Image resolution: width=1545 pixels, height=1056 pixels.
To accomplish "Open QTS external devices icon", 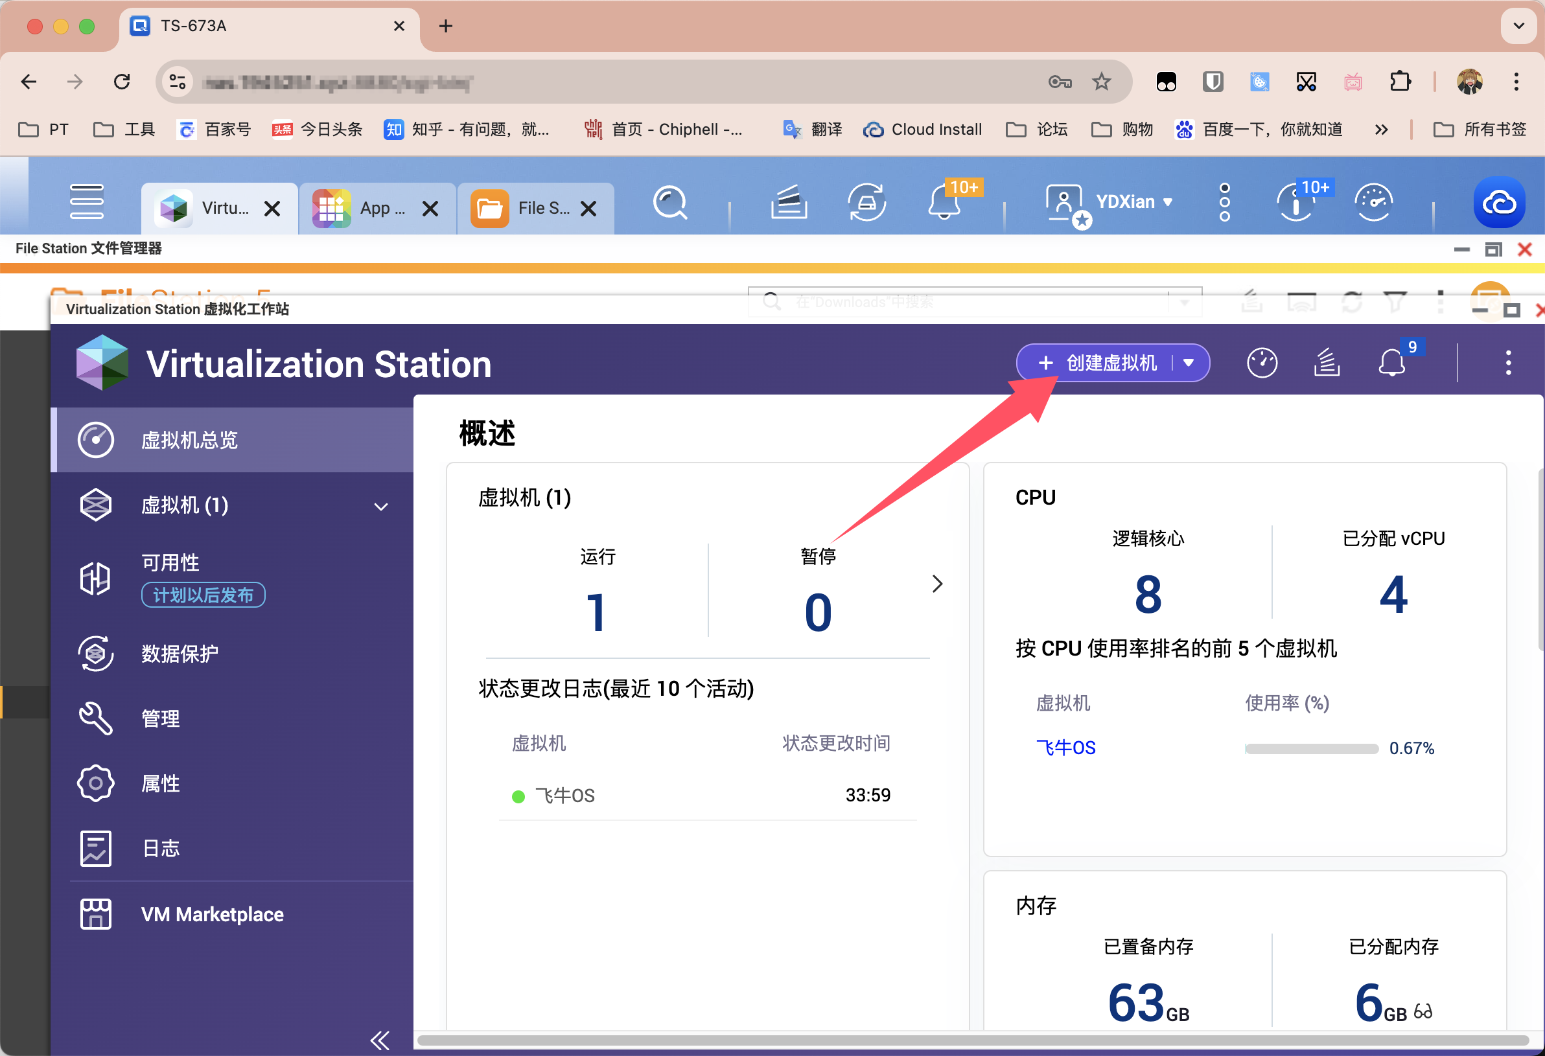I will (x=867, y=203).
